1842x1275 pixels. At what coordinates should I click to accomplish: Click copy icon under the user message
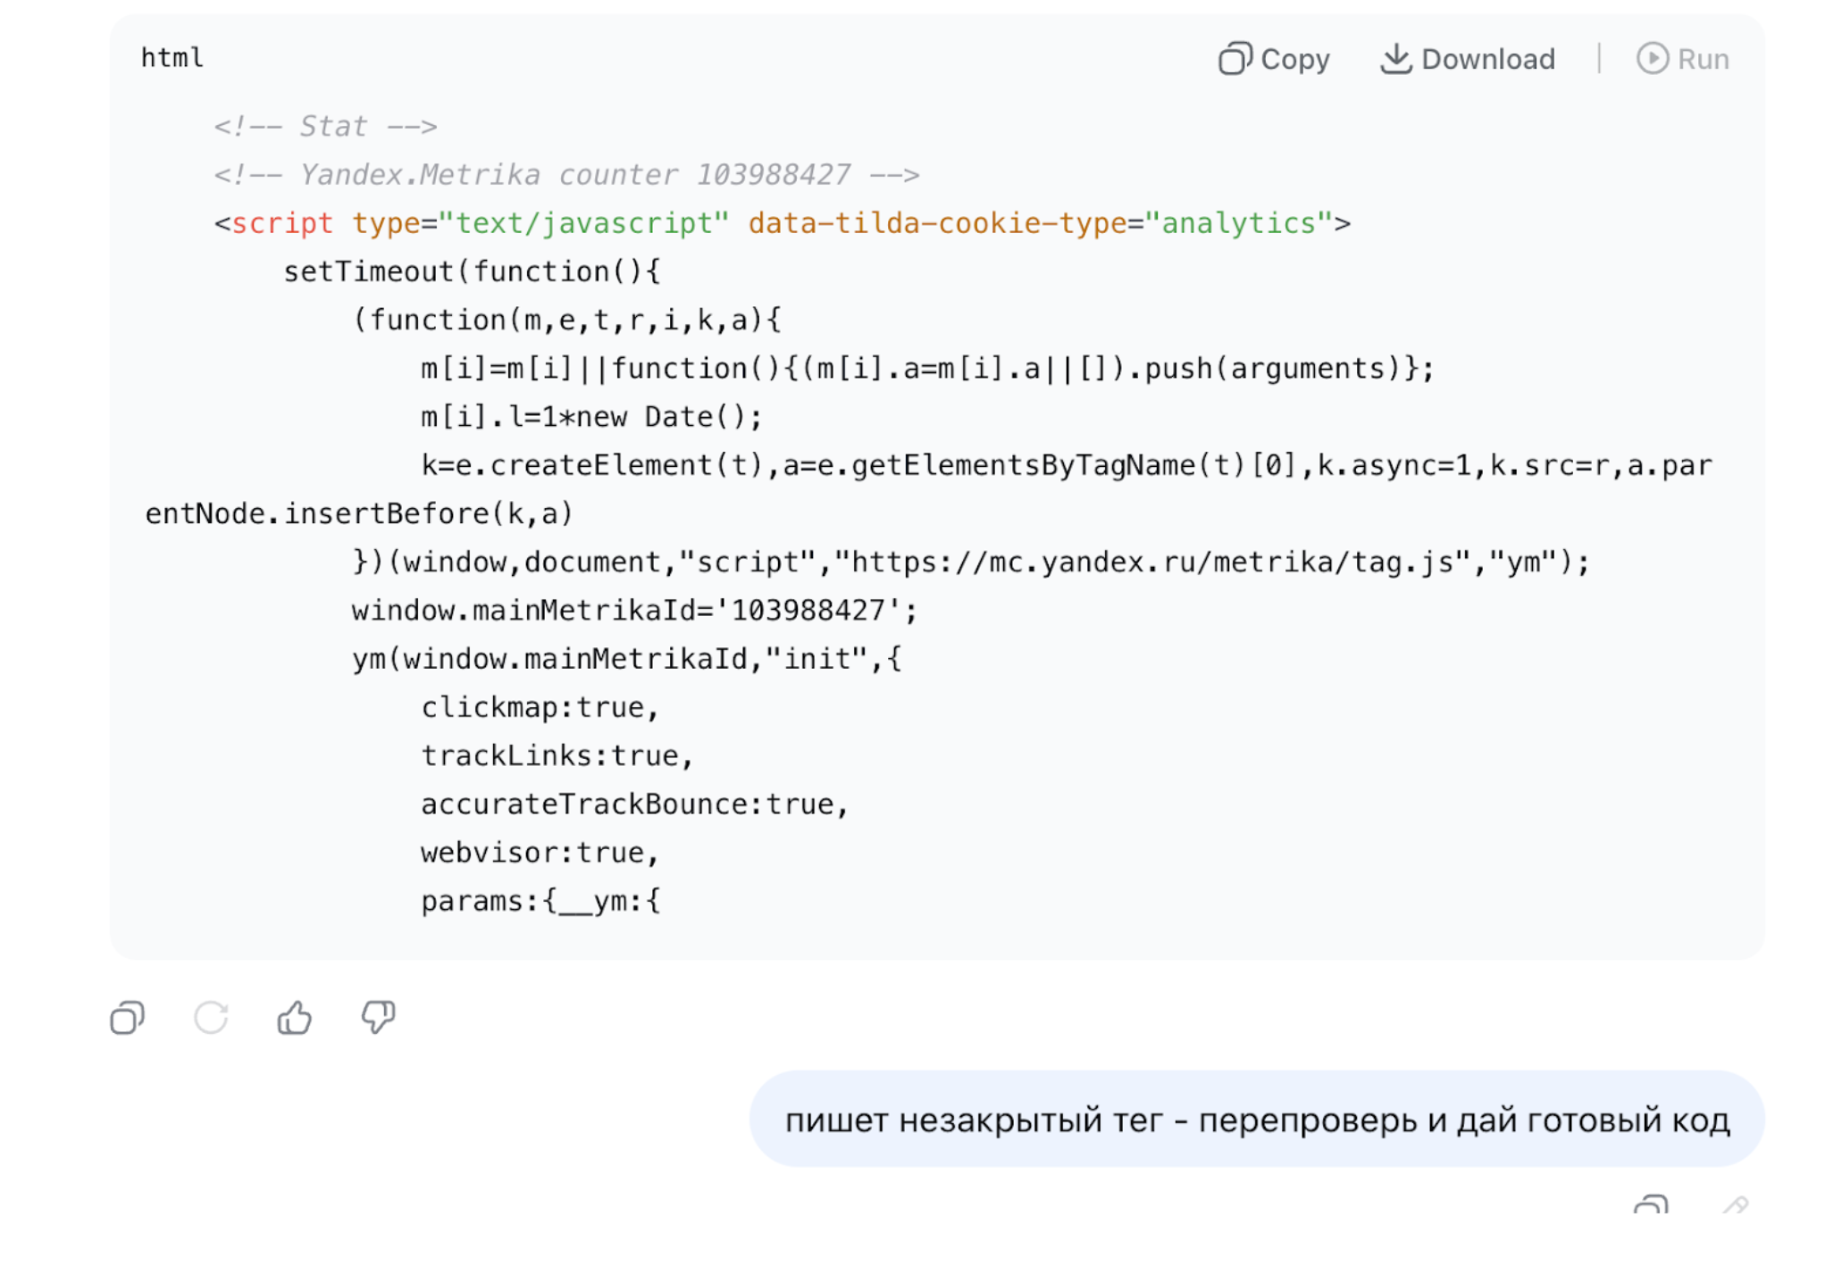pos(1651,1206)
